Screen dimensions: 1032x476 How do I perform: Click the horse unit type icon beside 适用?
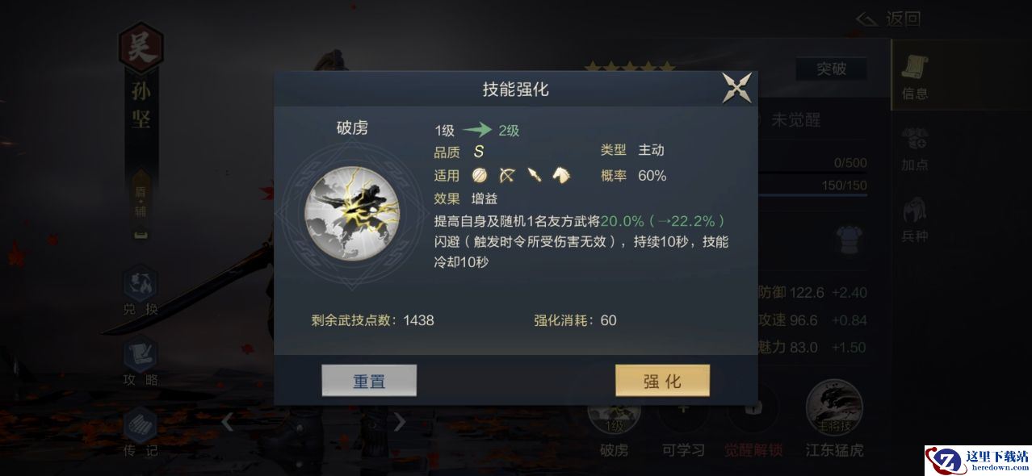(x=561, y=175)
